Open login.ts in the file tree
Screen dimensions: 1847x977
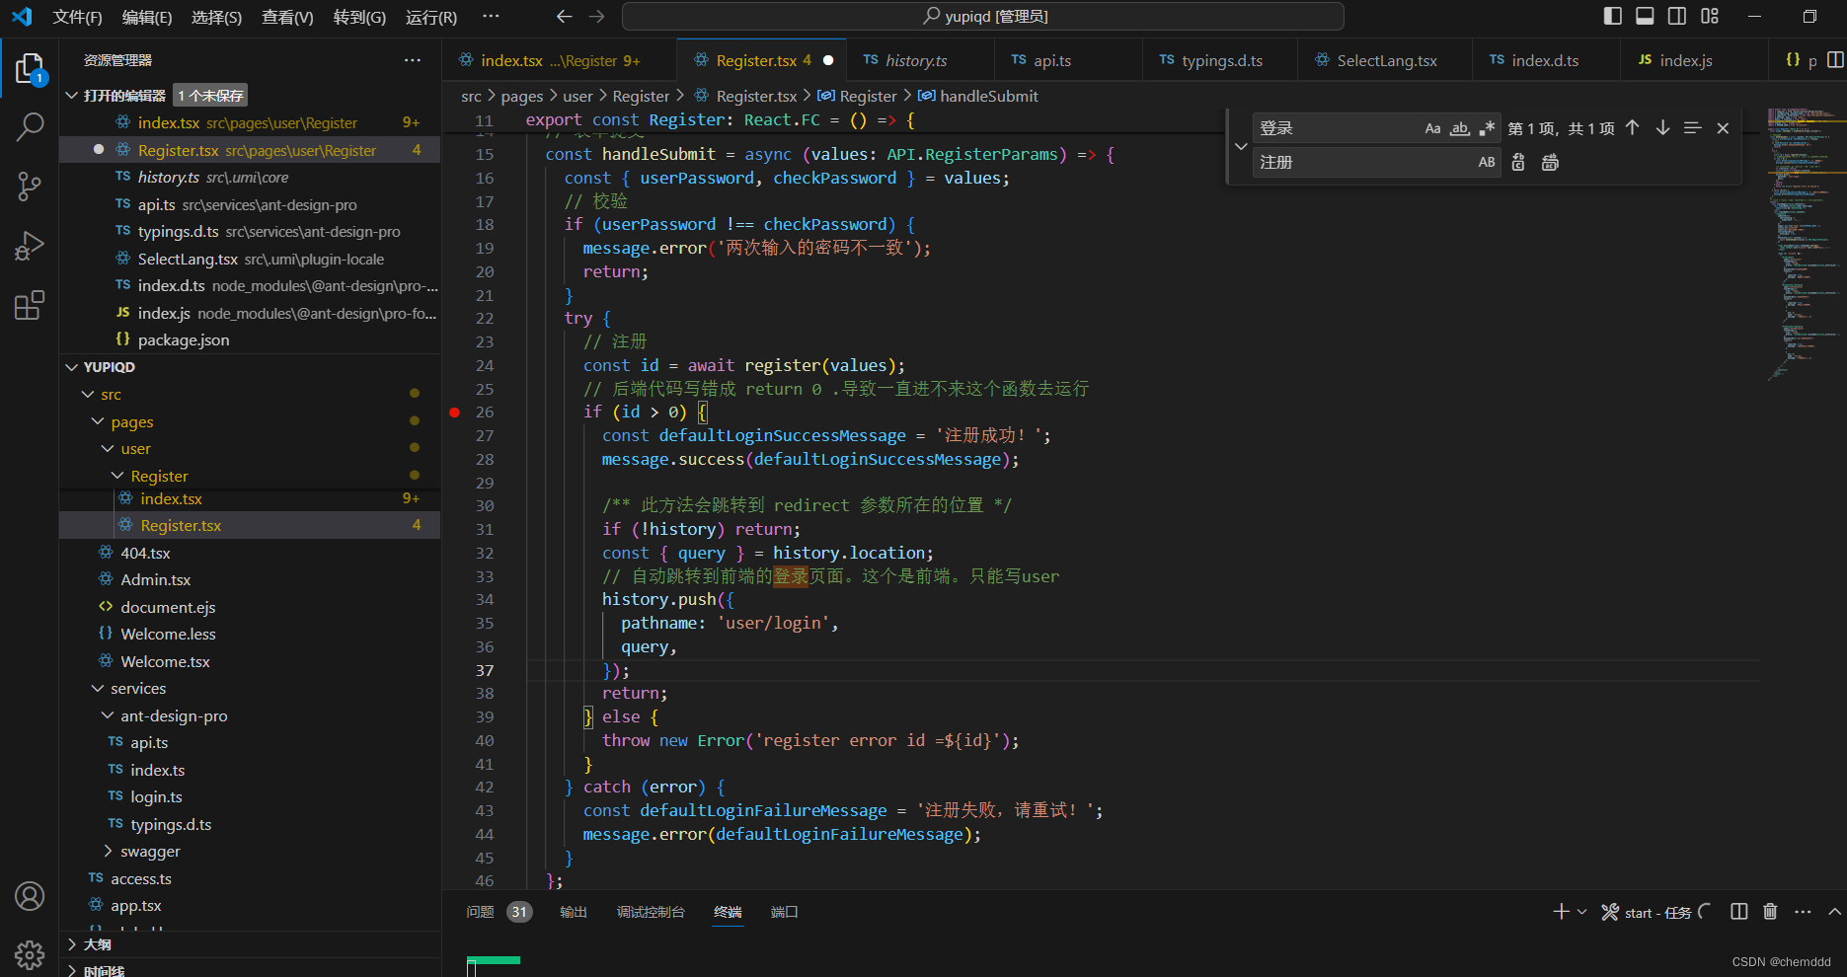(x=156, y=796)
